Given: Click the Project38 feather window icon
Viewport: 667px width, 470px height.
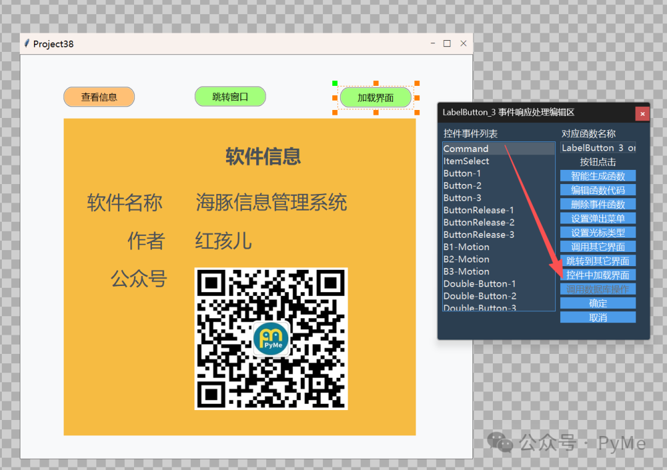Looking at the screenshot, I should click(x=27, y=44).
